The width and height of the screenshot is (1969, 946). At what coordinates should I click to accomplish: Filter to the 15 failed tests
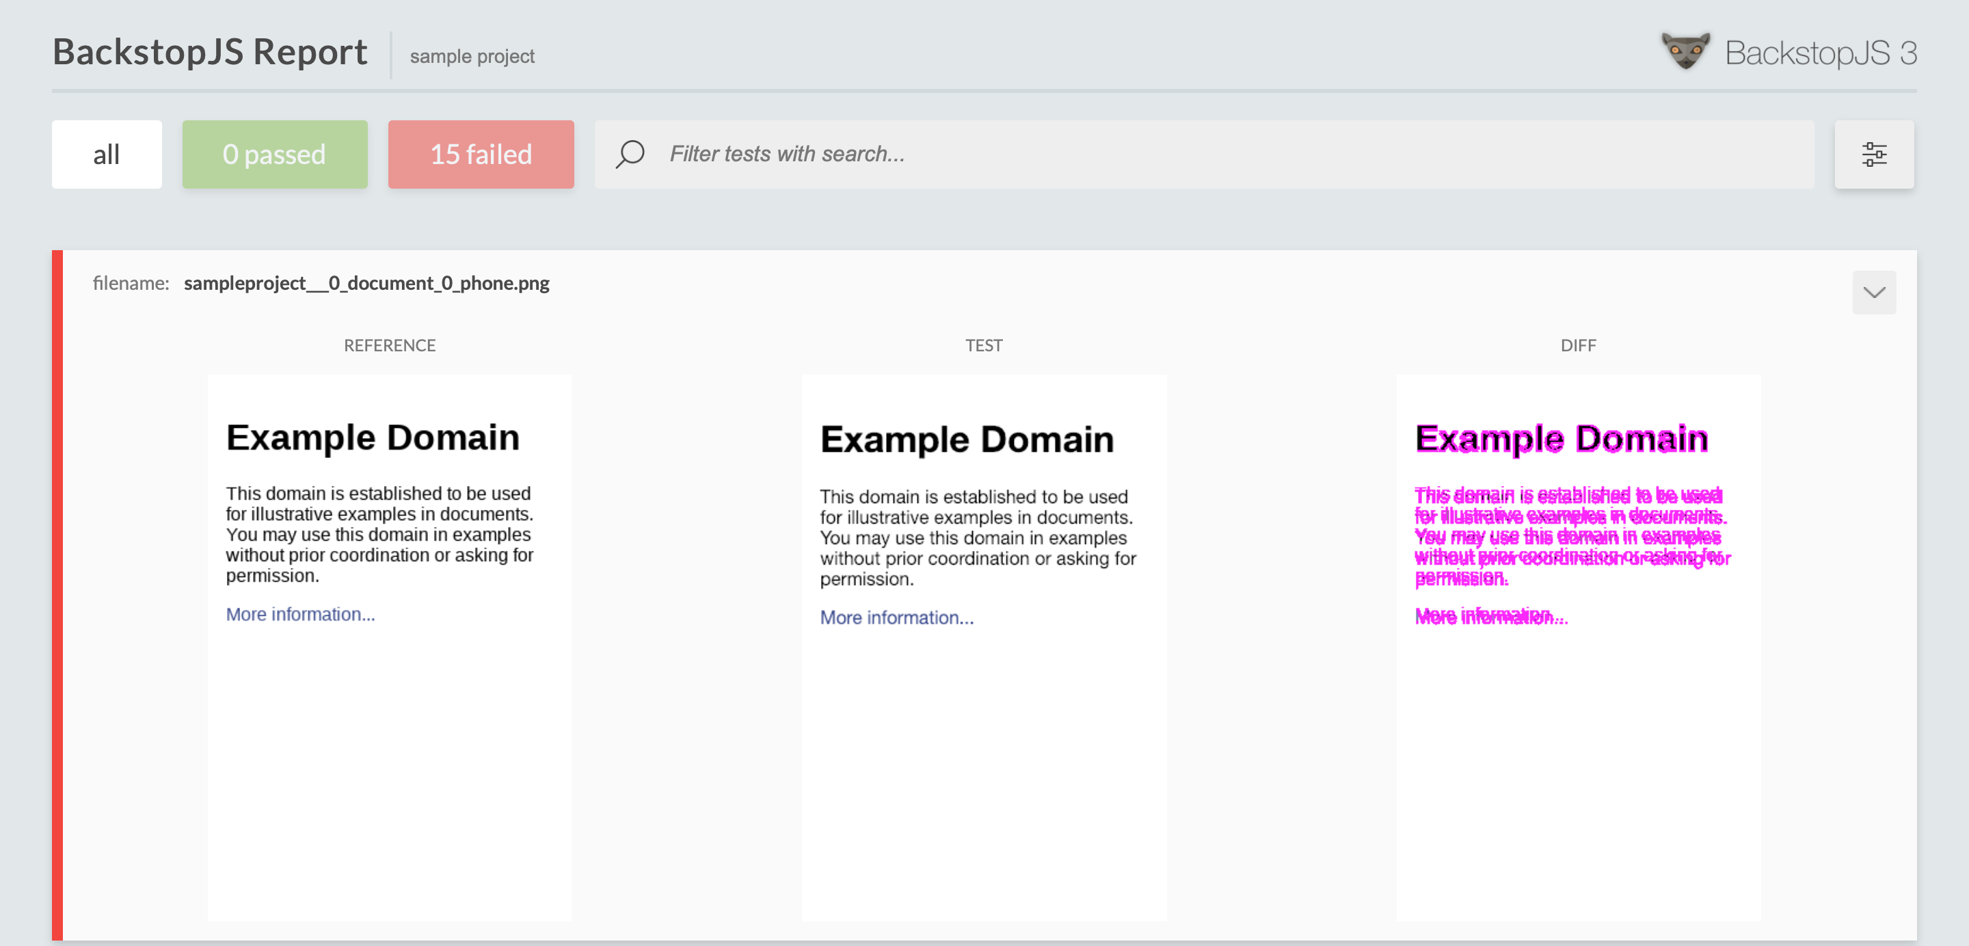pyautogui.click(x=481, y=154)
